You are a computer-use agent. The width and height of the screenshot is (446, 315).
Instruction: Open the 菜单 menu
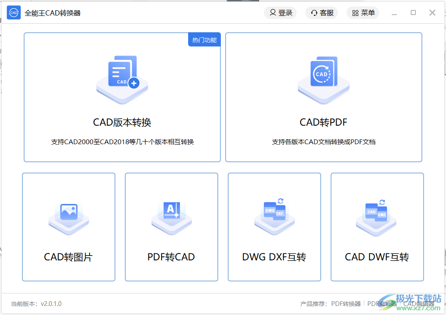coord(363,13)
